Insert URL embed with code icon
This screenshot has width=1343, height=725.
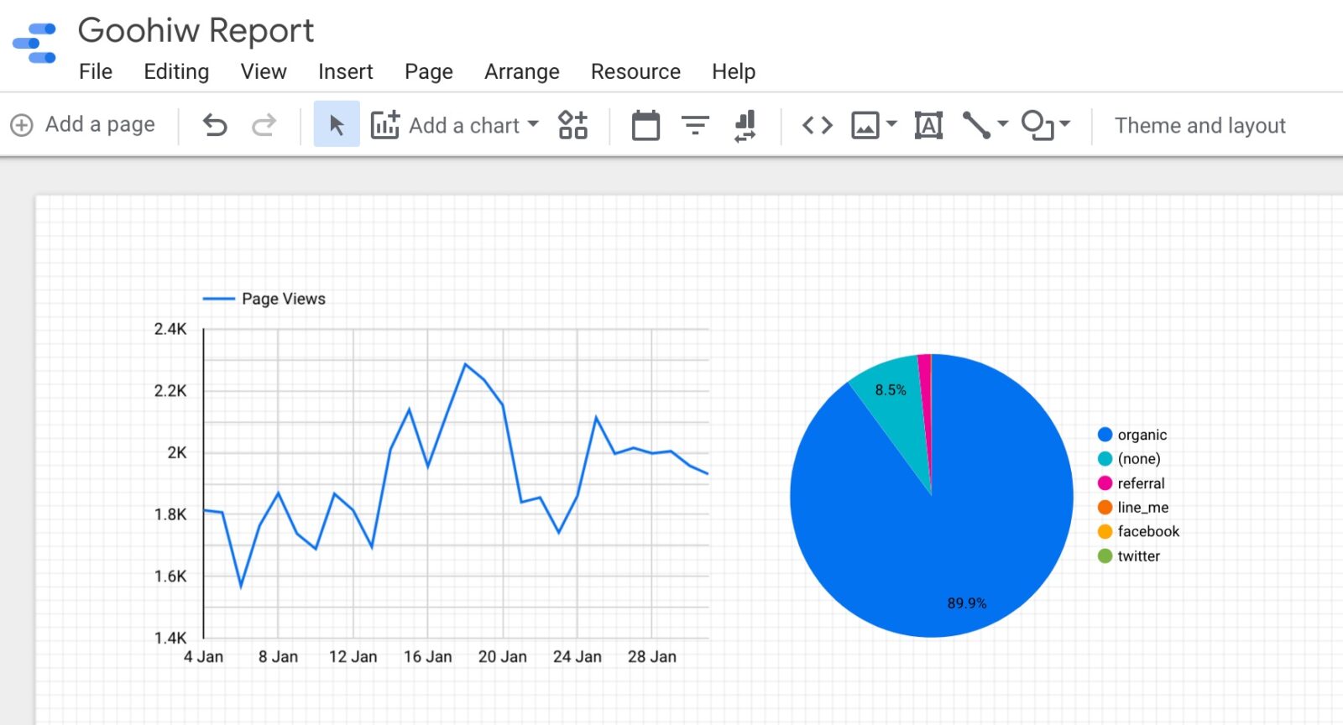tap(817, 125)
